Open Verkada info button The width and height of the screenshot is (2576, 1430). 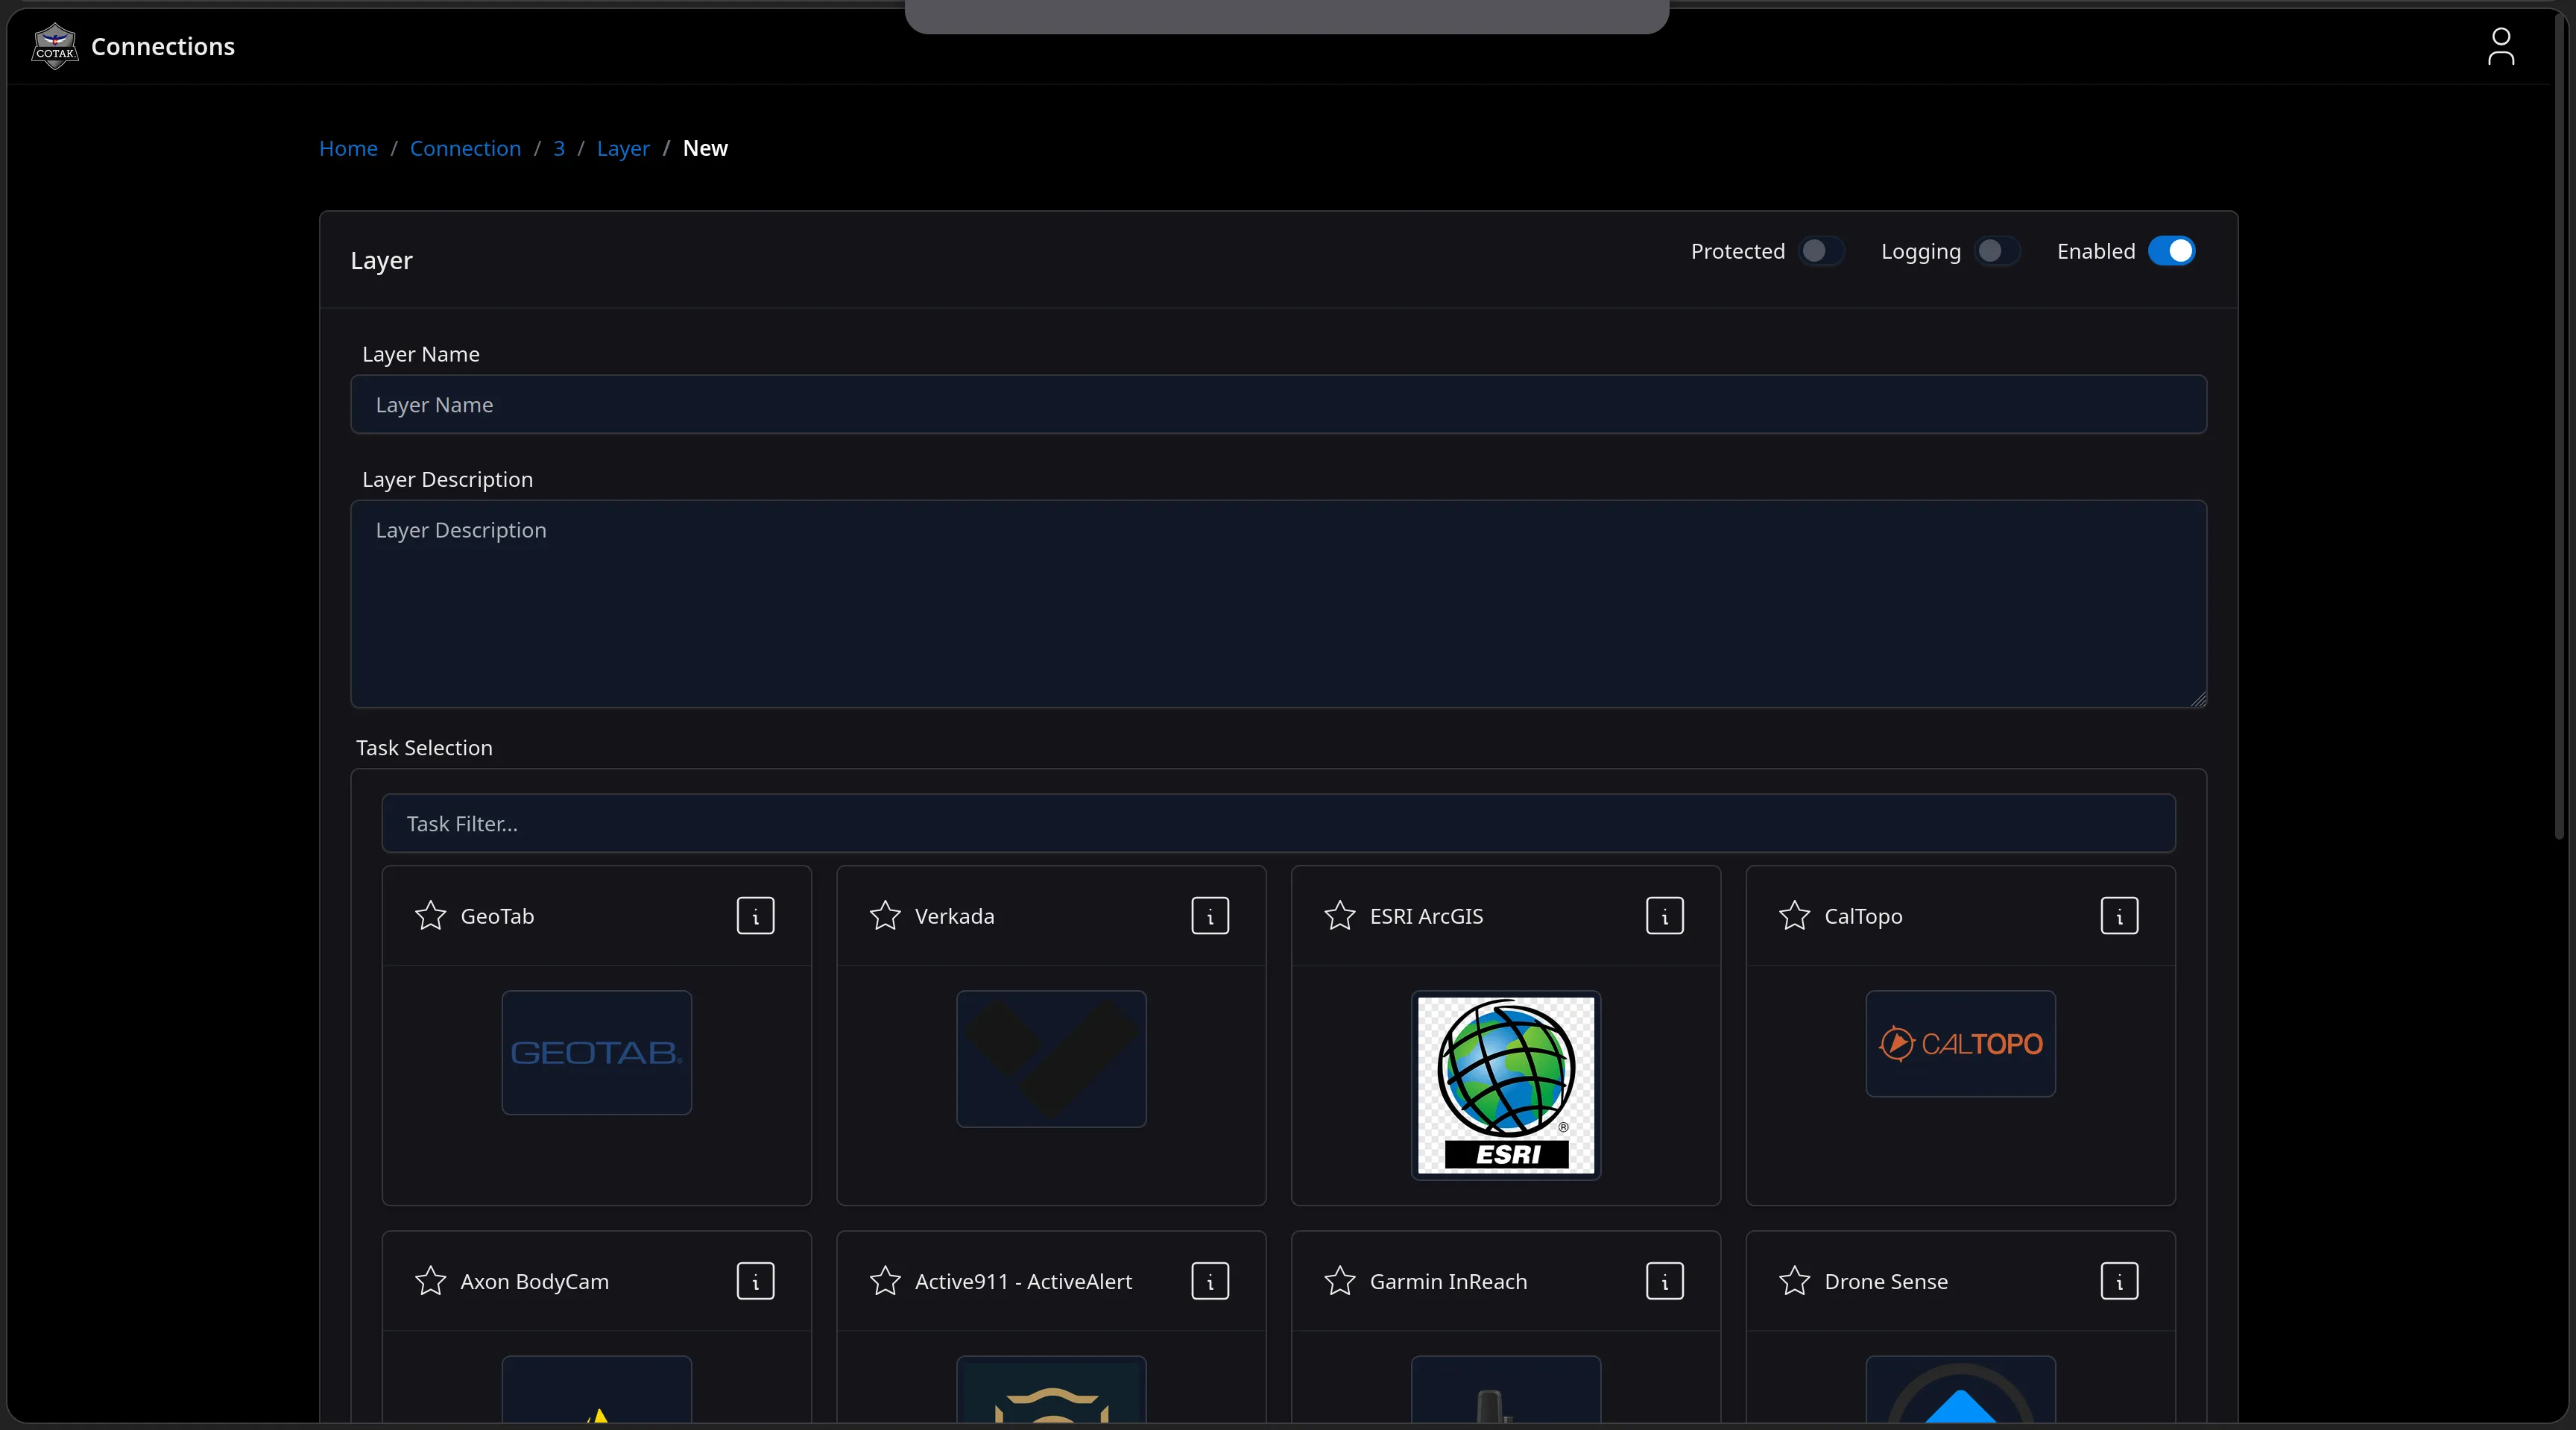click(x=1210, y=915)
